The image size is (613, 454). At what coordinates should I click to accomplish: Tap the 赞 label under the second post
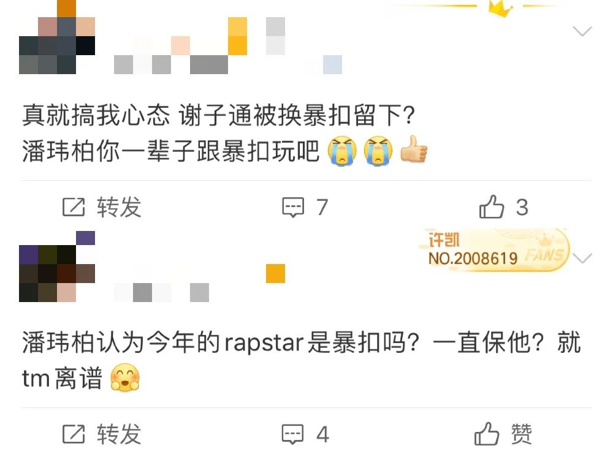[522, 434]
